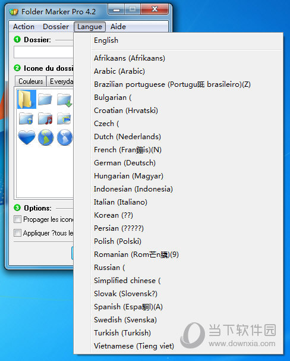The height and width of the screenshot is (361, 290).
Task: Select the blue folder with globe icon
Action: tap(26, 118)
